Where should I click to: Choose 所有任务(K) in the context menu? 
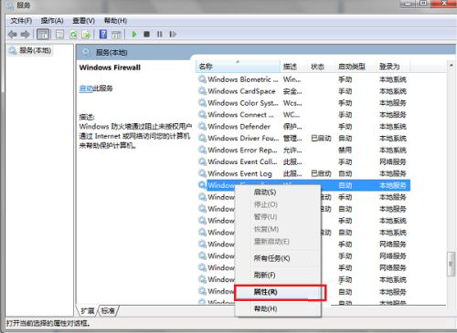[278, 258]
